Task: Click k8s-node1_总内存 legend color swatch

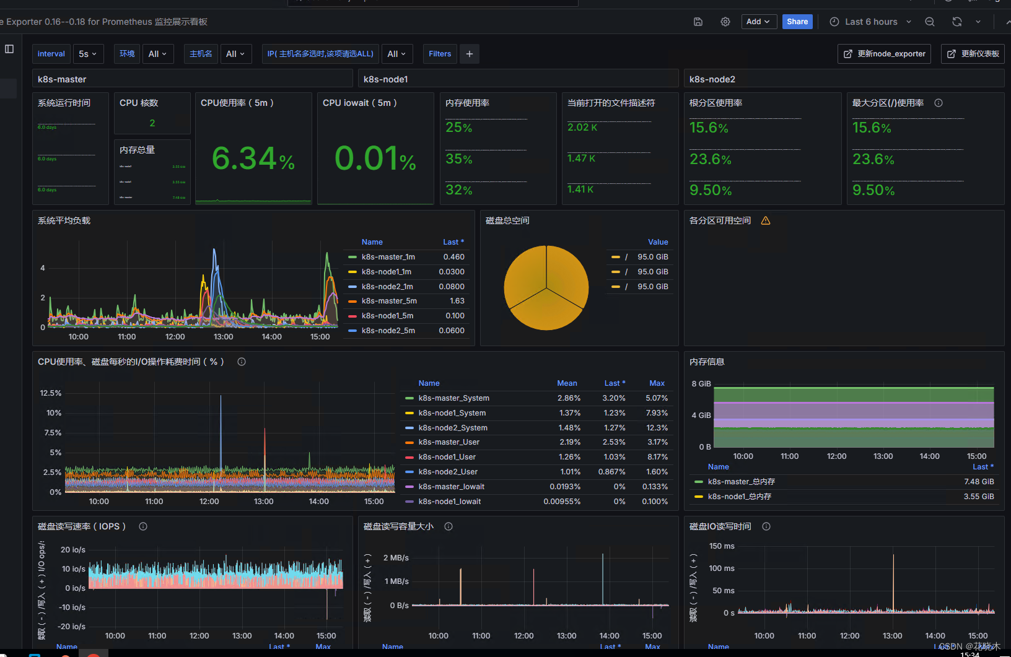Action: (699, 497)
